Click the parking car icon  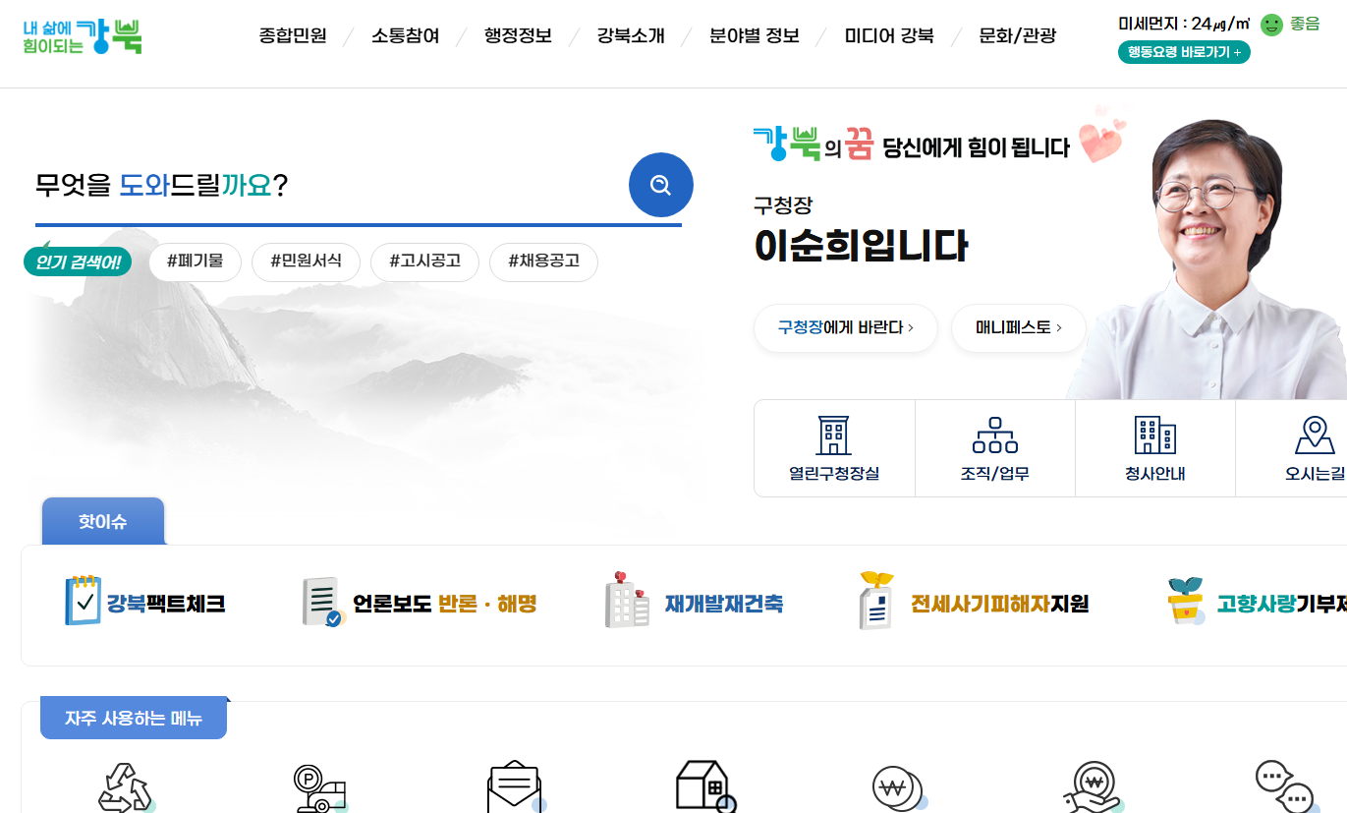click(320, 788)
